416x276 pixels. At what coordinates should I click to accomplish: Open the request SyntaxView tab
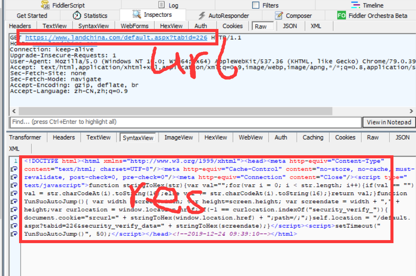point(94,26)
